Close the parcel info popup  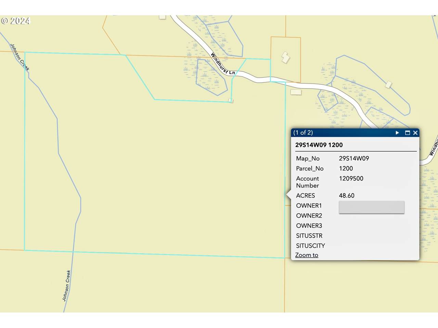415,133
